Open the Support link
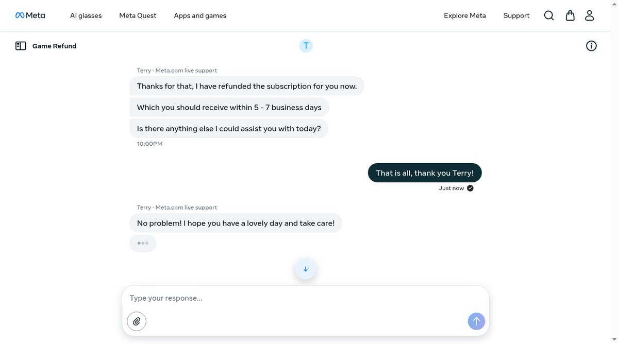 click(516, 16)
